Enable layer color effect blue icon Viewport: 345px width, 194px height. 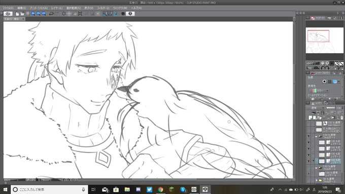[x=335, y=81]
